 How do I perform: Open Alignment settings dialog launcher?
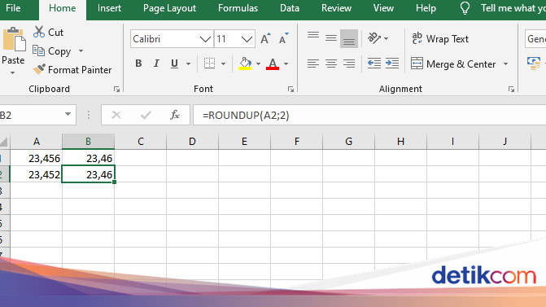(x=511, y=90)
